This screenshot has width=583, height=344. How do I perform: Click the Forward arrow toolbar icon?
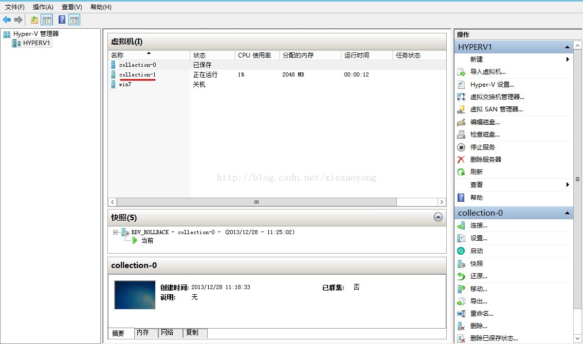[18, 20]
